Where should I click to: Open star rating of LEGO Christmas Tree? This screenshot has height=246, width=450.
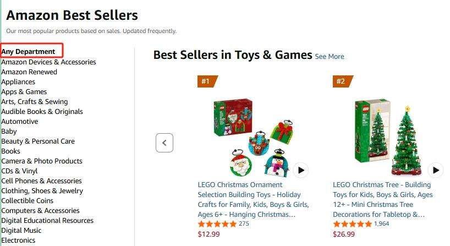pos(352,224)
